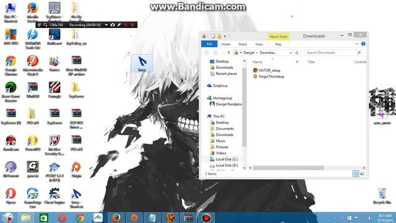
Task: Select the Mozilla Firefox desktop shortcut
Action: [x=33, y=12]
